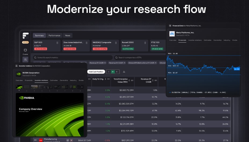Open the list view icon below Copilot
Image resolution: width=249 pixels, height=142 pixels.
pyautogui.click(x=25, y=59)
